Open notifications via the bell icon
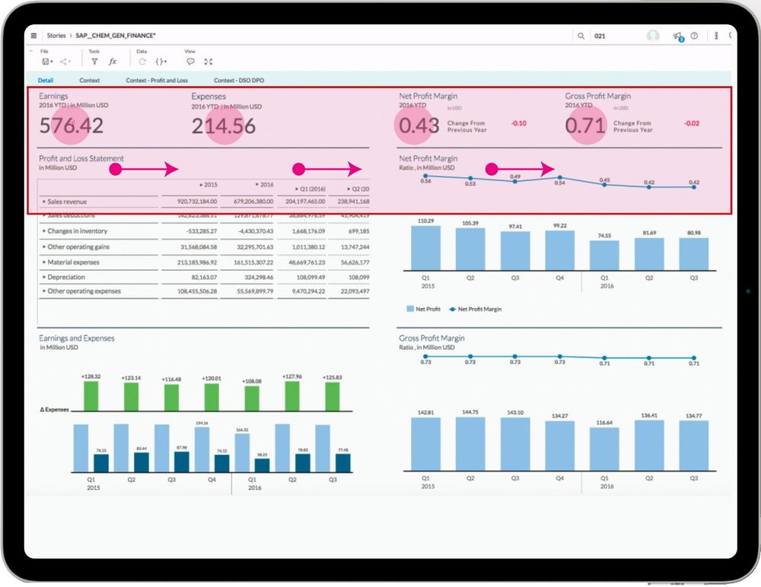Screen dimensions: 761x587 pos(677,36)
